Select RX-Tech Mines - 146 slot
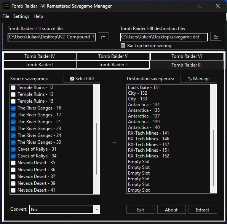The height and width of the screenshot is (224, 227). [x=168, y=139]
